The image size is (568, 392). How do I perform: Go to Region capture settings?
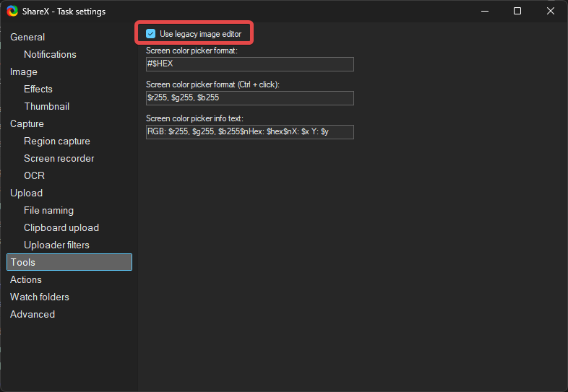point(57,141)
